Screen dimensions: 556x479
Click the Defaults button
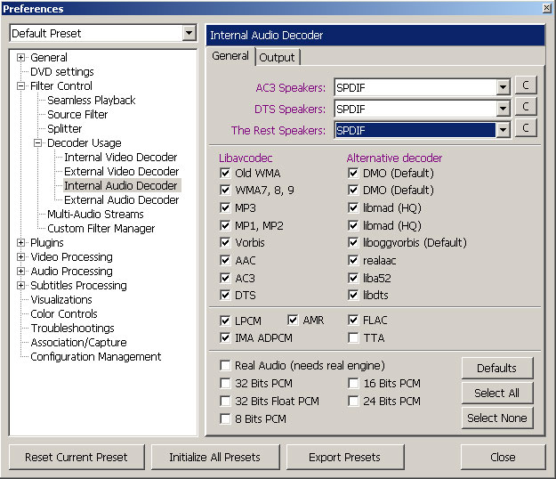(497, 368)
